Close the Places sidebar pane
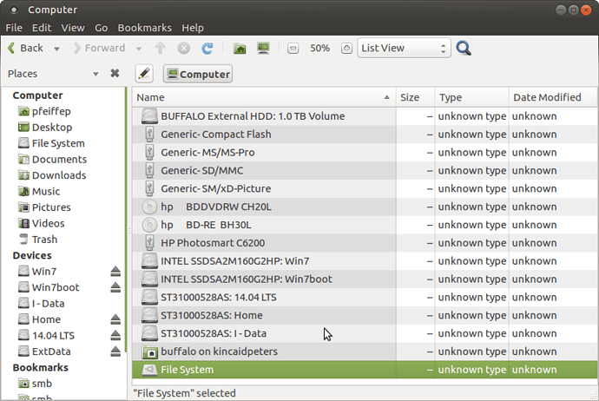The width and height of the screenshot is (599, 401). (115, 73)
